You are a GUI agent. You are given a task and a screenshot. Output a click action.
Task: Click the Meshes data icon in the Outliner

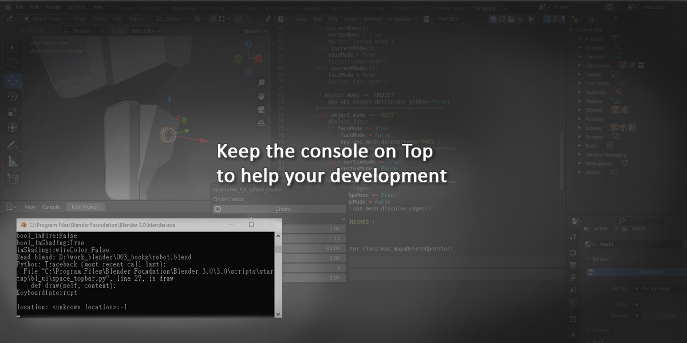[x=614, y=101]
